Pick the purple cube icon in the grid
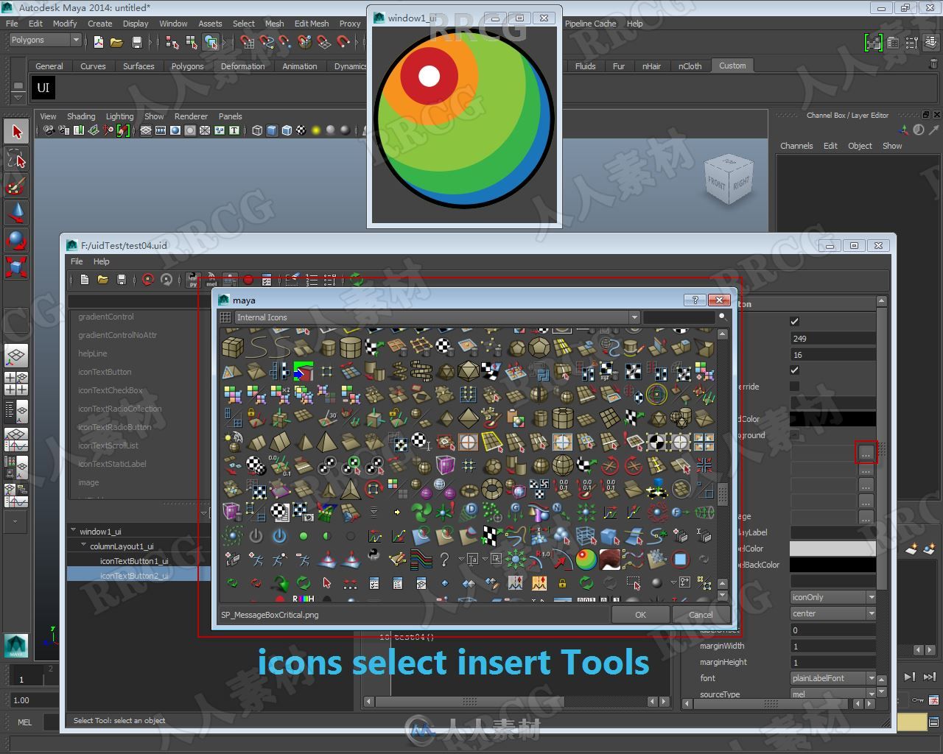The image size is (943, 754). click(445, 465)
